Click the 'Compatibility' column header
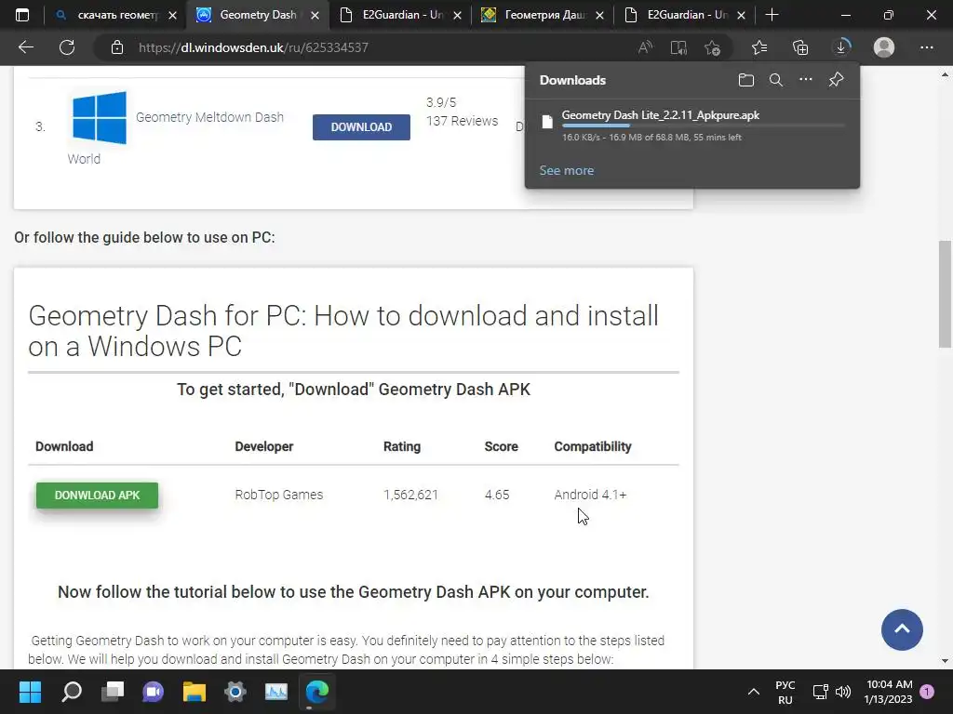Screen dimensions: 953x714 click(593, 446)
